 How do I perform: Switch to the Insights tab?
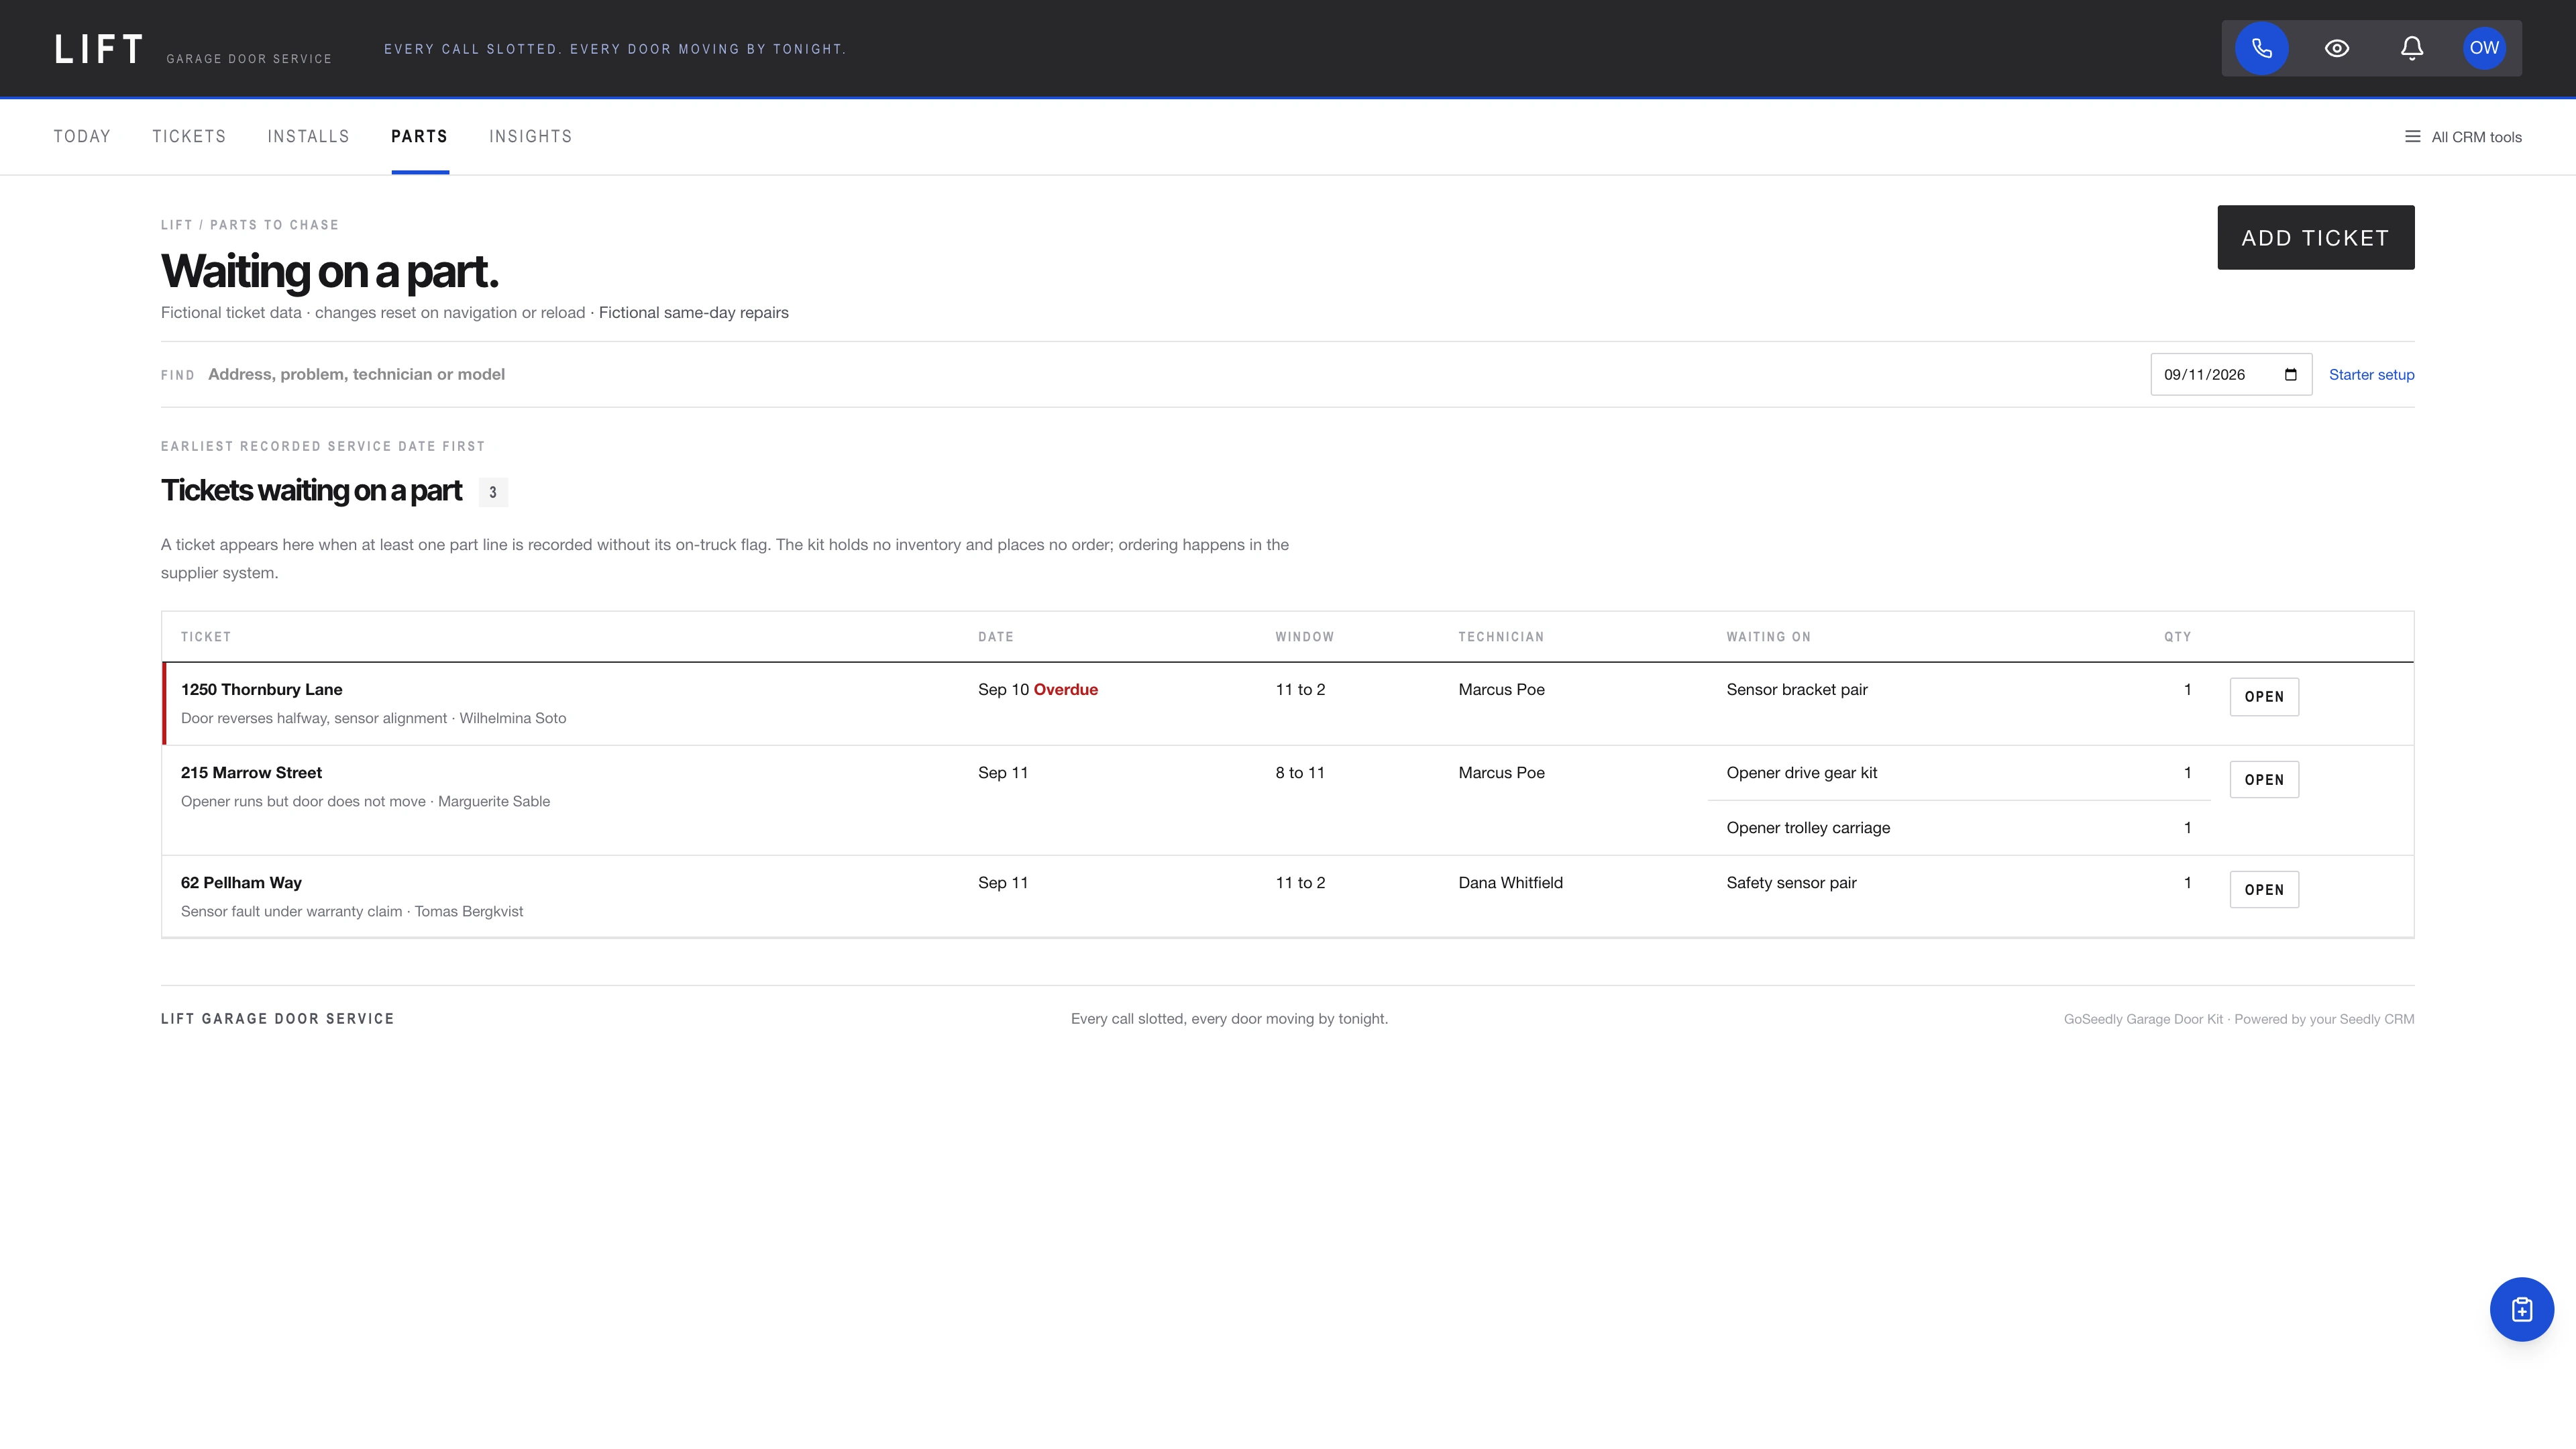[530, 137]
